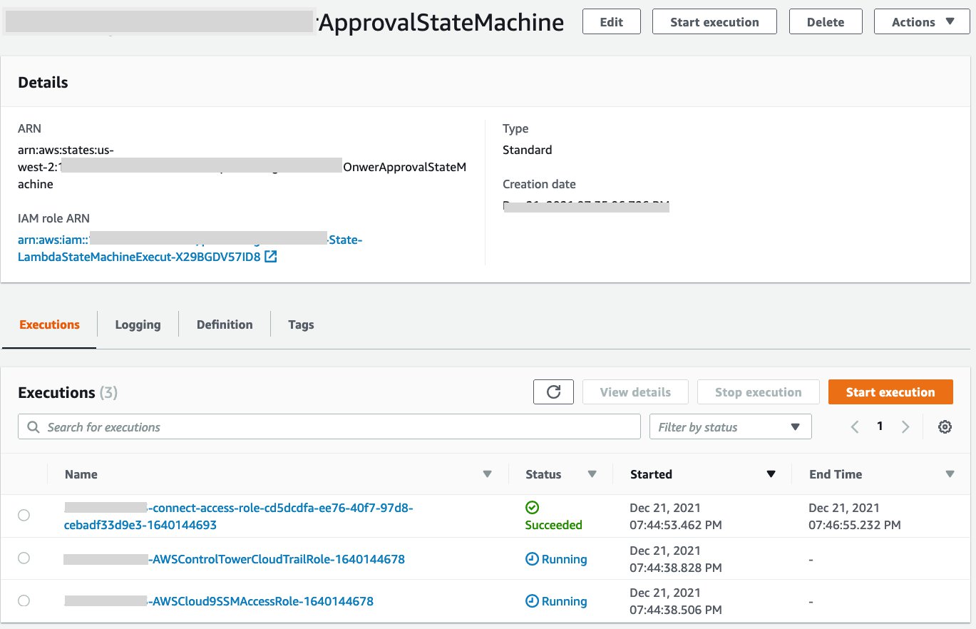
Task: Focus the Search for executions field
Action: [329, 427]
